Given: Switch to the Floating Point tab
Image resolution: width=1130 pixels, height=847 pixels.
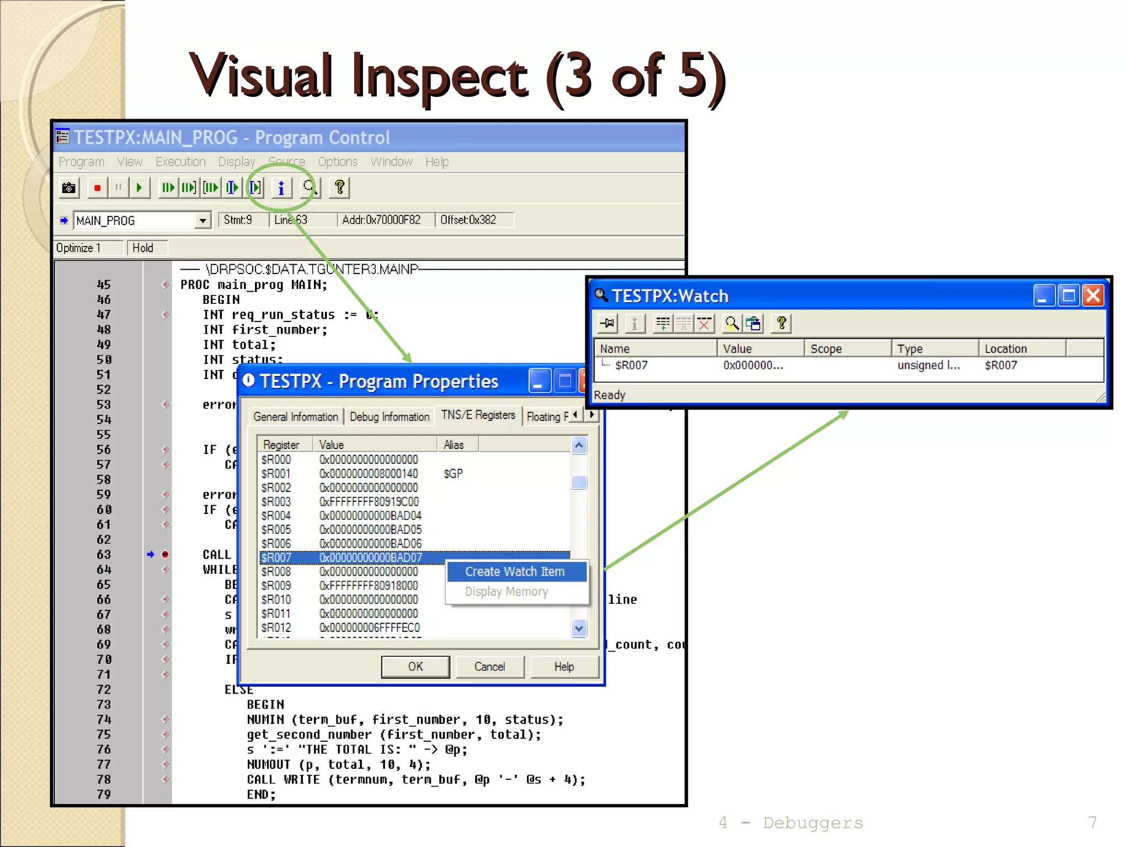Looking at the screenshot, I should (x=547, y=417).
